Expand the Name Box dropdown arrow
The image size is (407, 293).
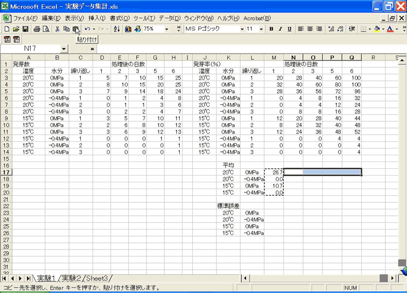[x=63, y=49]
